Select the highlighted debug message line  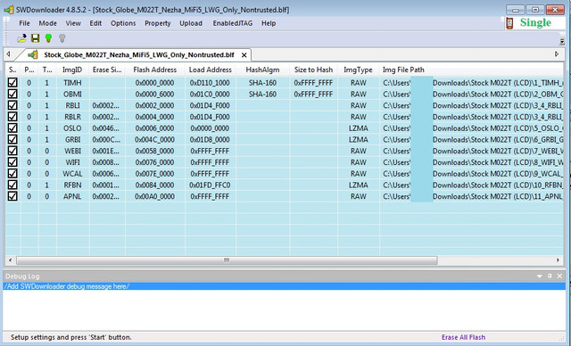coord(284,286)
